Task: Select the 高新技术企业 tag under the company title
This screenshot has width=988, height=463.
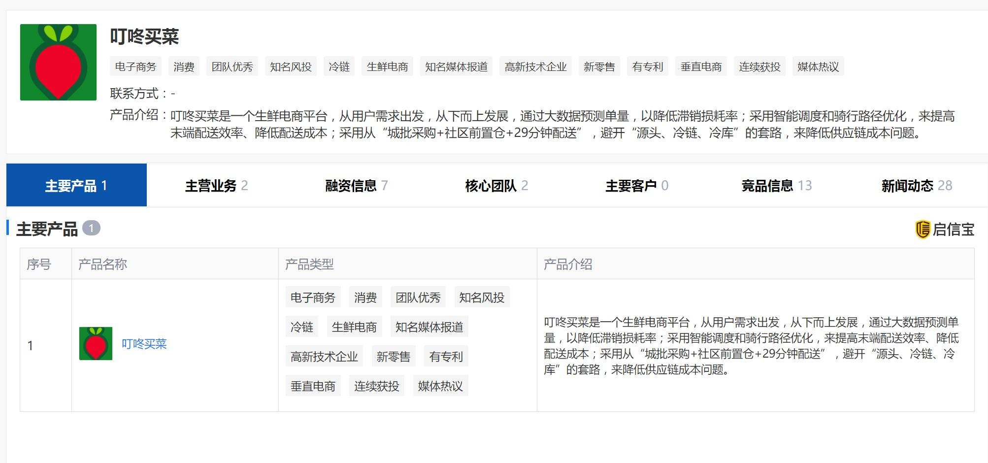Action: coord(535,66)
